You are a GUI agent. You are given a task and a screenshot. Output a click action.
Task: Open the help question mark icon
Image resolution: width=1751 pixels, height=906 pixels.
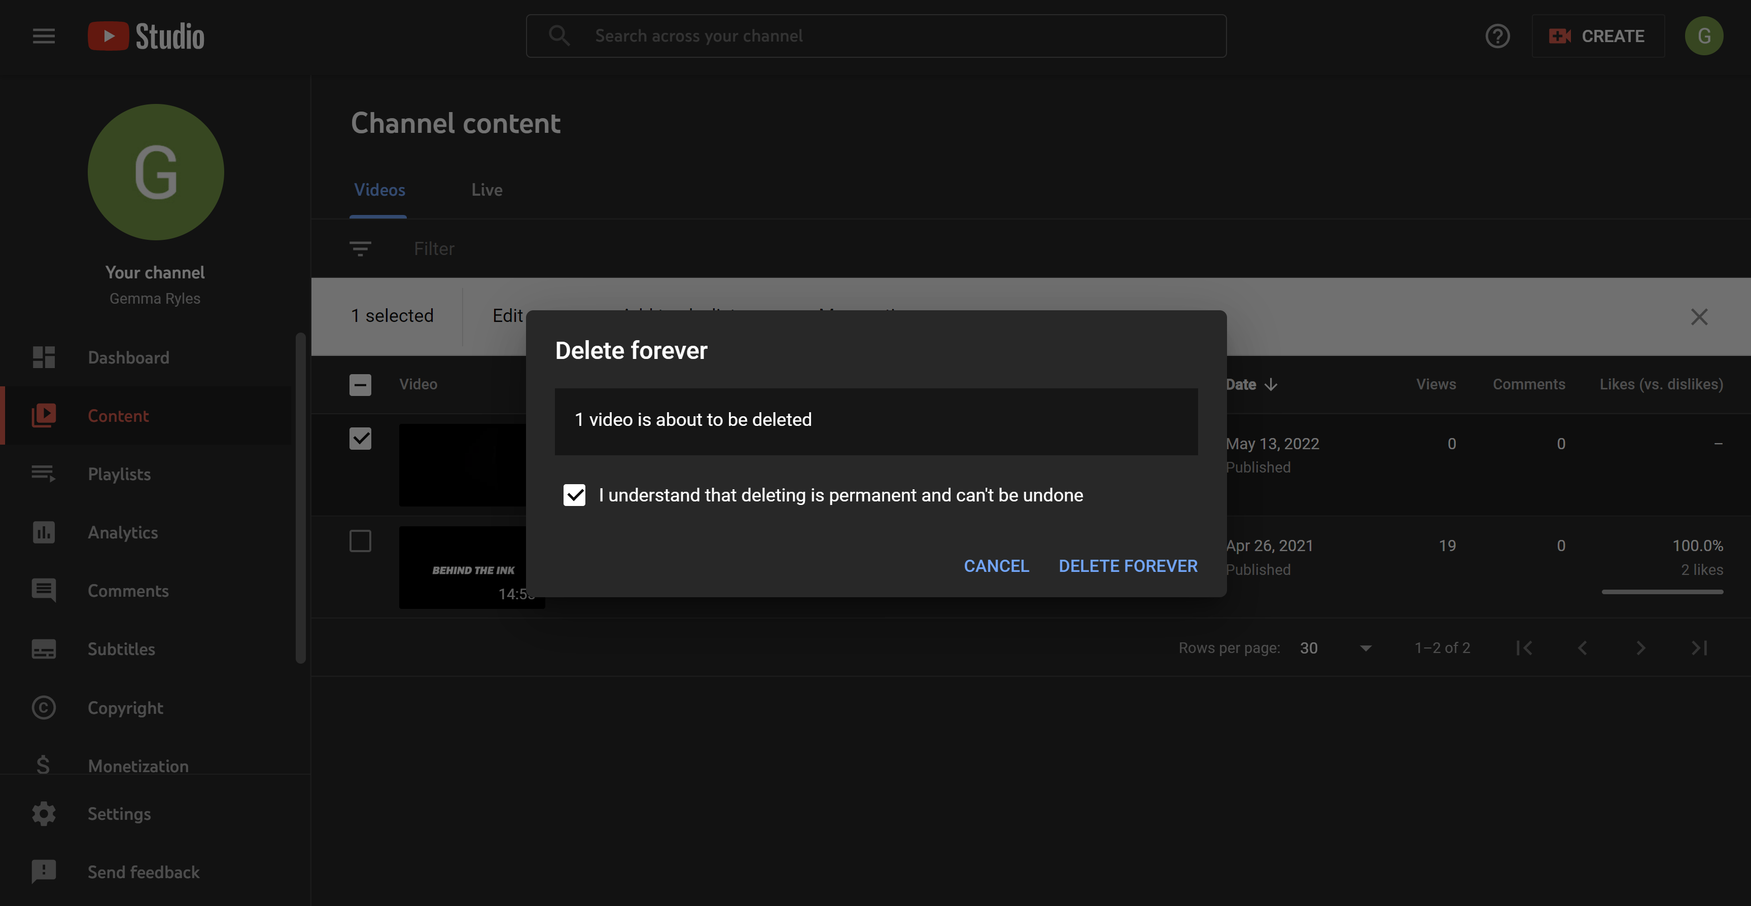pyautogui.click(x=1497, y=36)
